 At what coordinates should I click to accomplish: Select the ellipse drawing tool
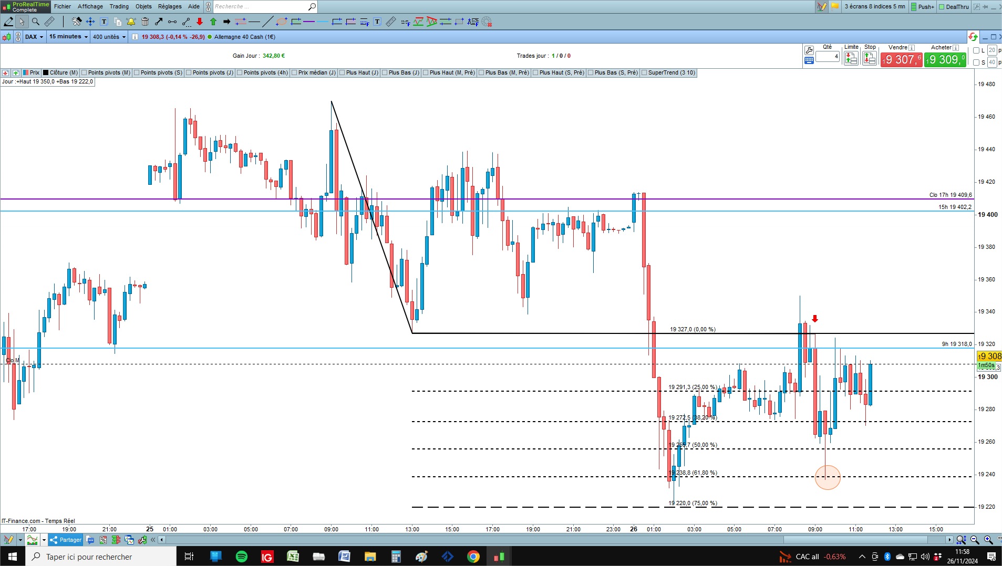coord(282,22)
